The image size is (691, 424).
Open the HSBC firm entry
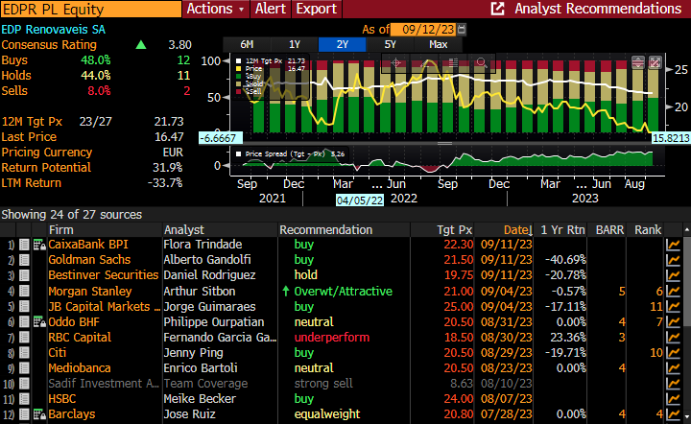point(64,399)
